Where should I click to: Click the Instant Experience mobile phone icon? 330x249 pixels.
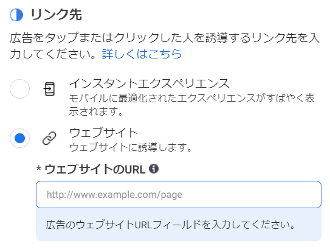[x=49, y=89]
